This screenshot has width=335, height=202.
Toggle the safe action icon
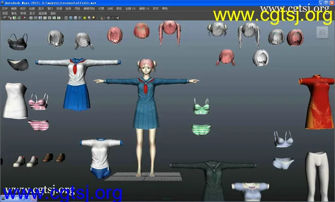pos(54,18)
